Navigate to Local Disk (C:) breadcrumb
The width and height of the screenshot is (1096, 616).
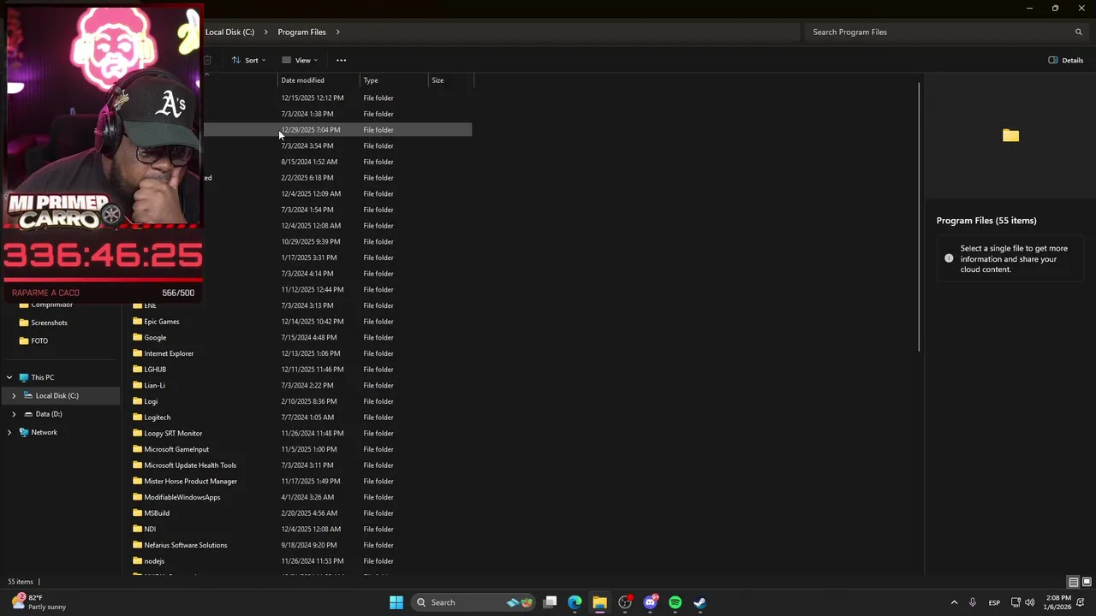(229, 32)
